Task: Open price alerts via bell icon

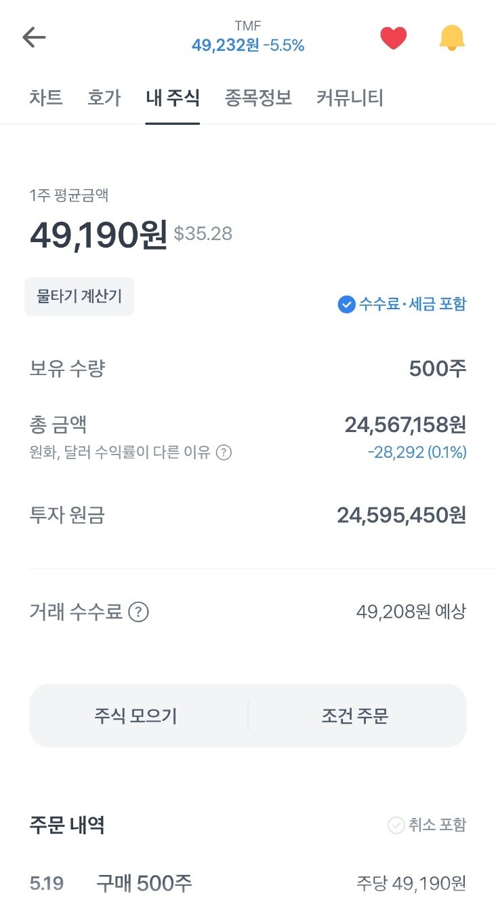Action: click(452, 37)
